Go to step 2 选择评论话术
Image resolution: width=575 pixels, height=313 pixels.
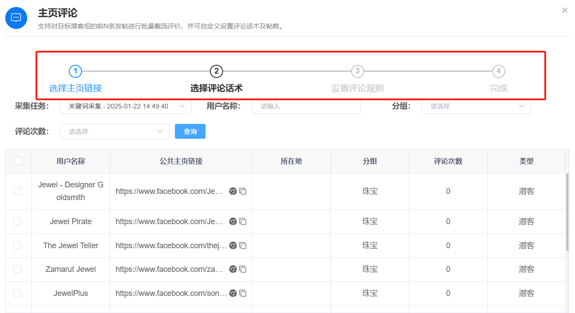pos(217,79)
